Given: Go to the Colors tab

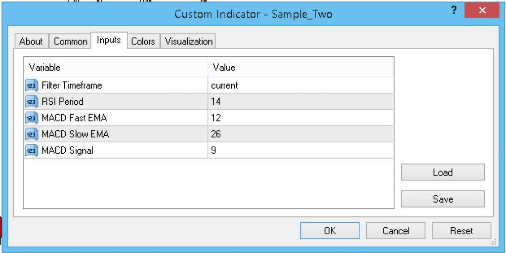Looking at the screenshot, I should pos(143,42).
